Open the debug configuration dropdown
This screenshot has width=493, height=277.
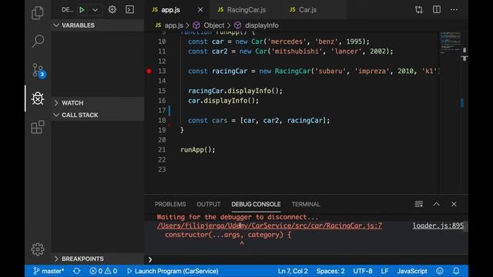click(x=95, y=10)
